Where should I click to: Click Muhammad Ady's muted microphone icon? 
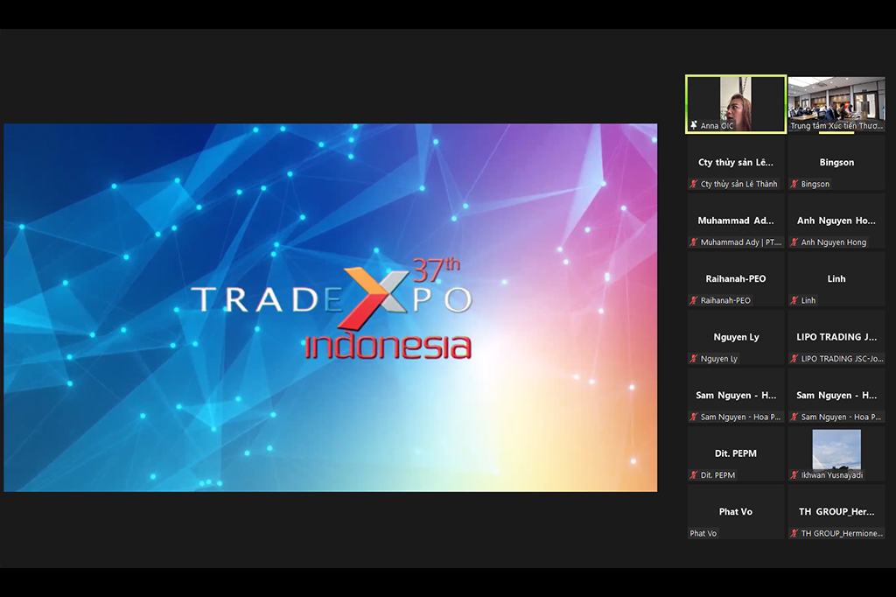coord(694,242)
